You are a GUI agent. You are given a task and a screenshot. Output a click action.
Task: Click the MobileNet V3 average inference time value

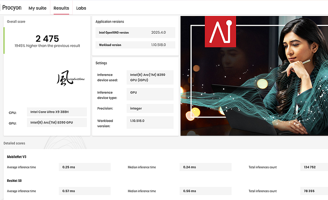[85, 167]
